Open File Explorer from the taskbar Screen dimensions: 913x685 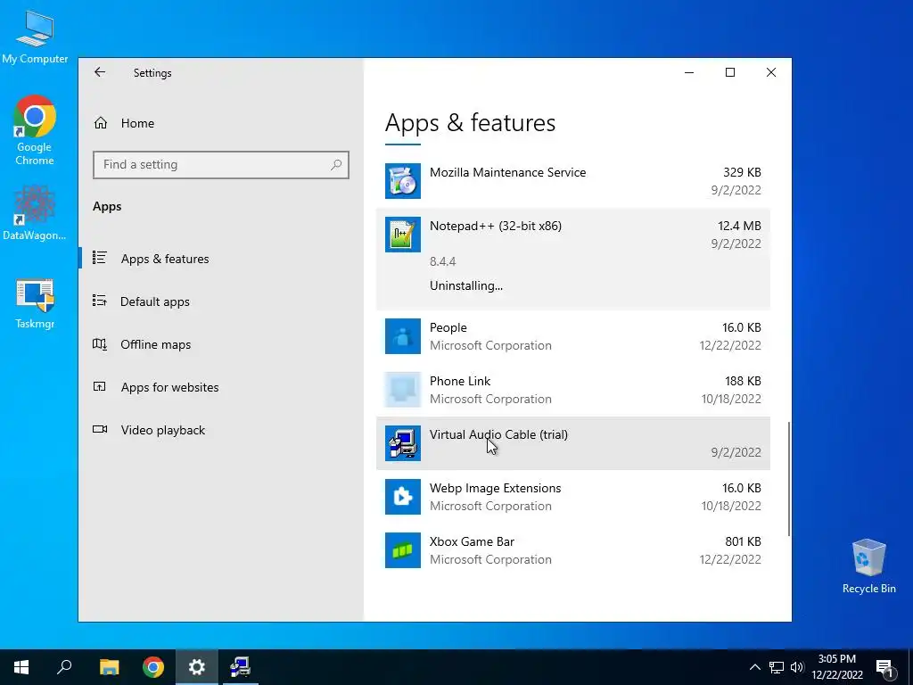click(109, 667)
